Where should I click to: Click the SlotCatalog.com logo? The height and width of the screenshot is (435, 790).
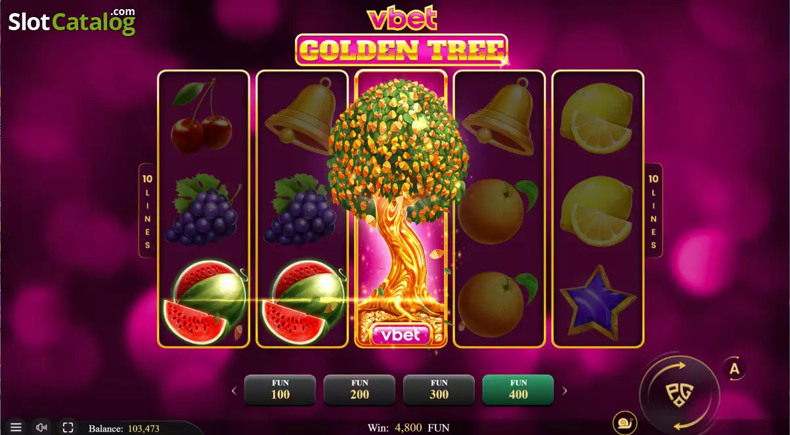72,22
